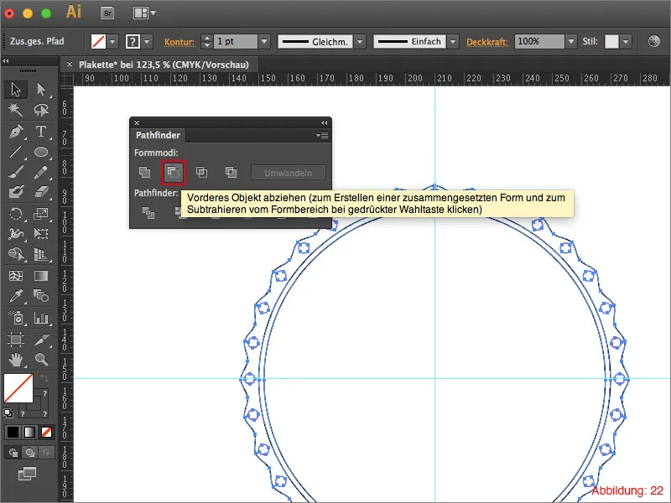Select the Eraser tool
The height and width of the screenshot is (503, 671).
41,192
